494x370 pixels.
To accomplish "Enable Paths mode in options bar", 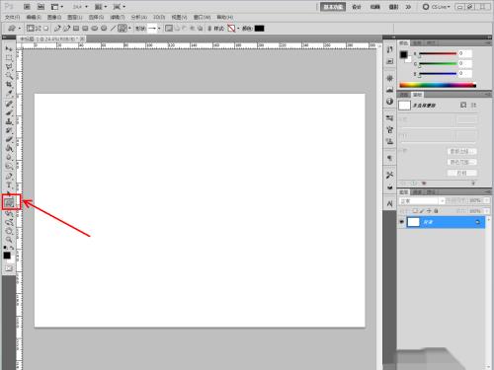I will coord(38,29).
